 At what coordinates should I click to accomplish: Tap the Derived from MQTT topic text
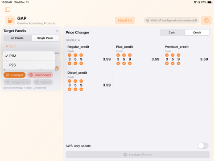tap(25, 88)
